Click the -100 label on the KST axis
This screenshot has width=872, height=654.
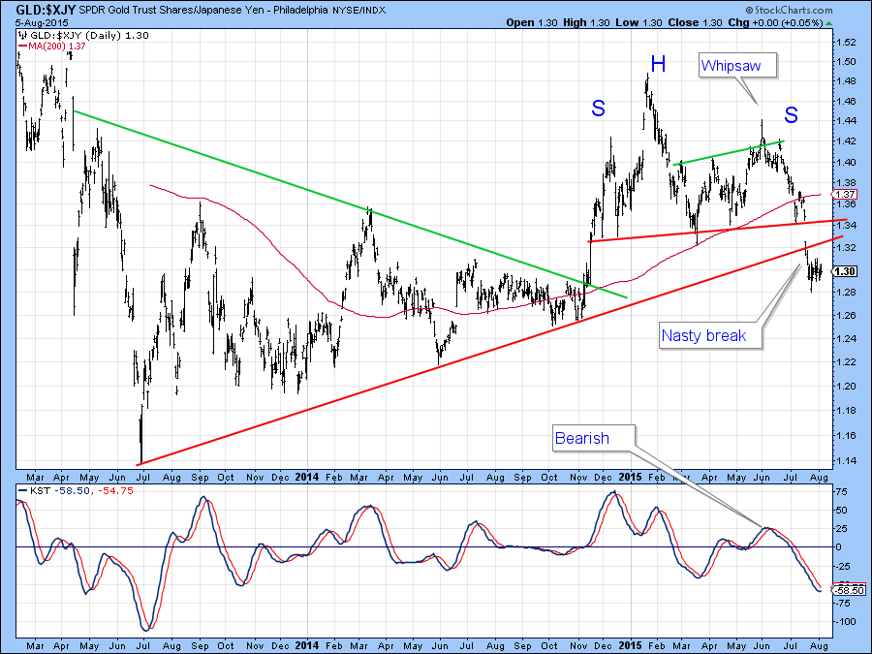click(x=845, y=622)
